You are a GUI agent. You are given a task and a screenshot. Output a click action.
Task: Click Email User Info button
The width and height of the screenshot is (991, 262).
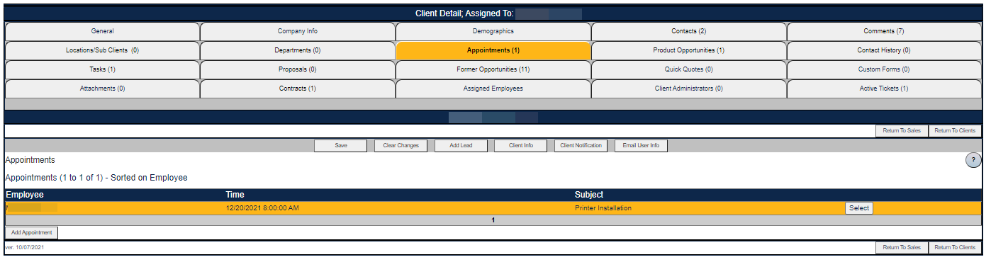pos(641,146)
